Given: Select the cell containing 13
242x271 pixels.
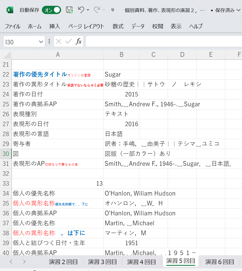Looking at the screenshot, I should (x=58, y=183).
